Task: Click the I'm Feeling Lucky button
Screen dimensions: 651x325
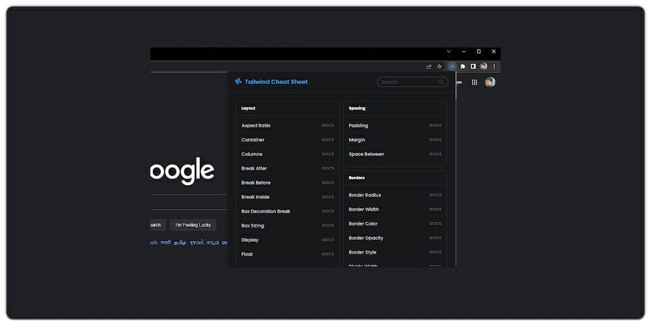Action: (193, 225)
